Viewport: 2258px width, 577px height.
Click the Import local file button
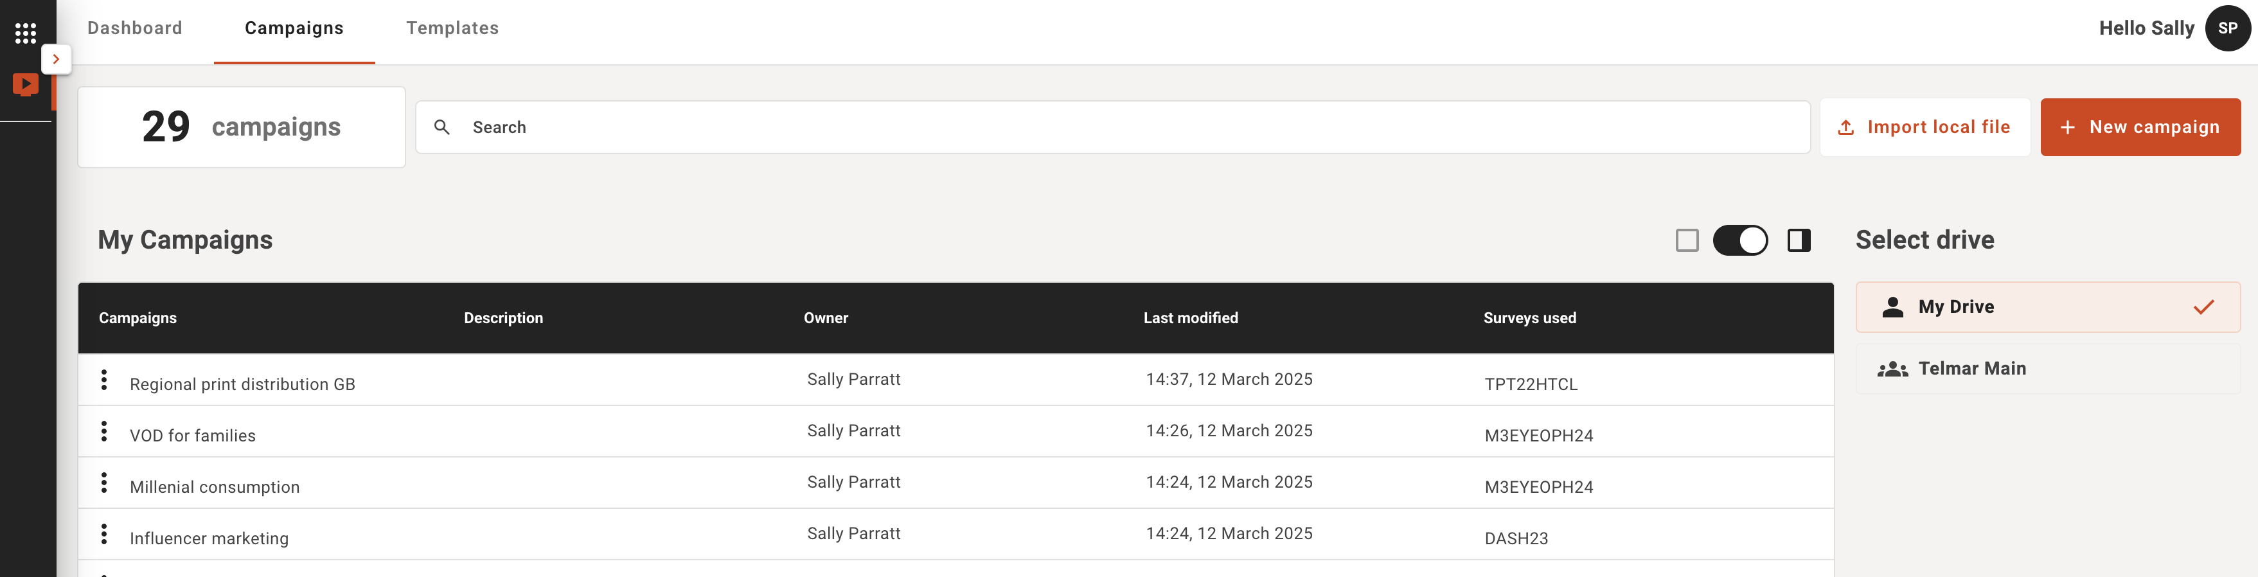(1925, 127)
